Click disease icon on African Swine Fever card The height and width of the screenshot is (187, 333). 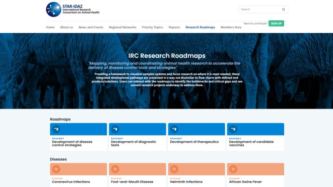tap(234, 169)
